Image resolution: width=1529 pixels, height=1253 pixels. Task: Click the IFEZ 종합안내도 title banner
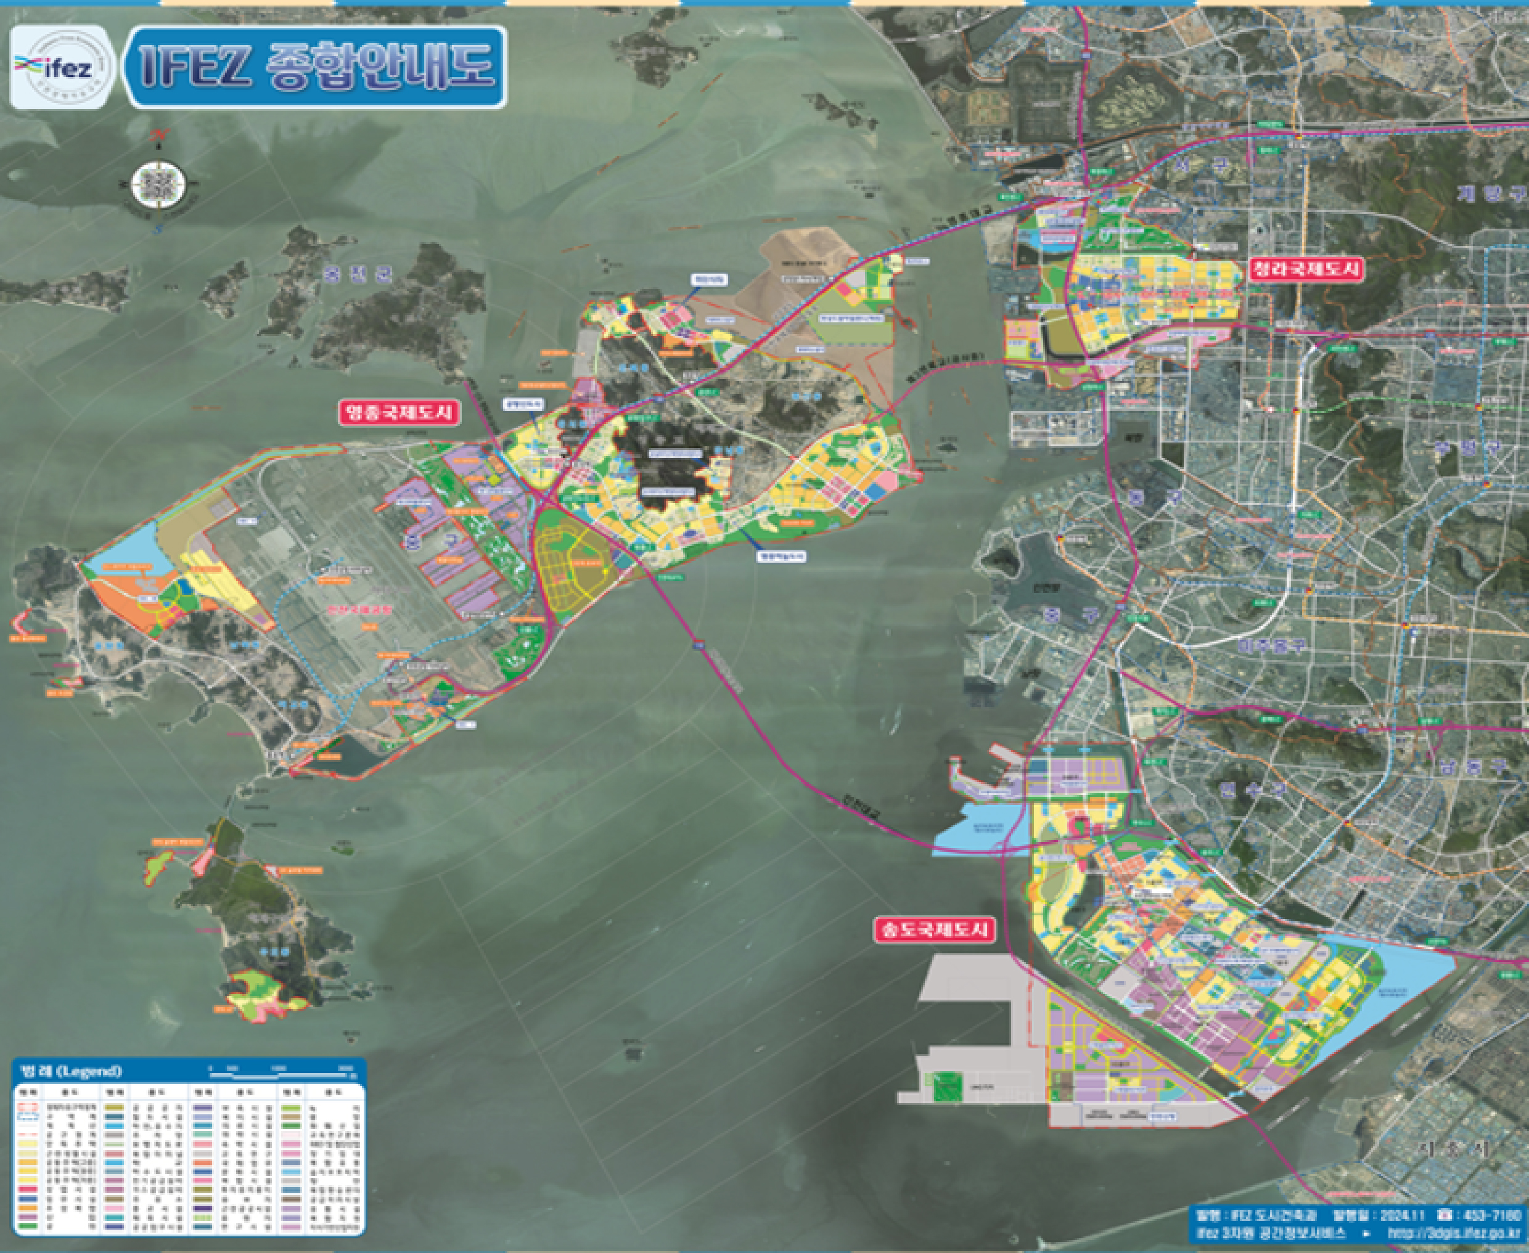[316, 67]
